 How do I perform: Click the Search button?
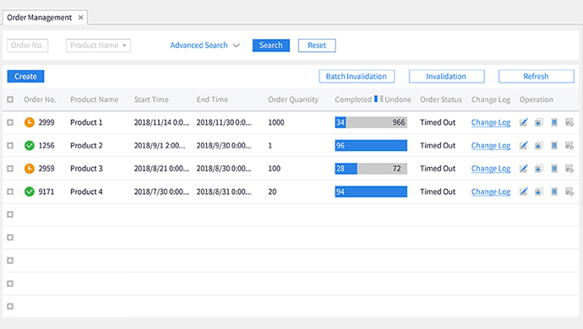tap(271, 46)
